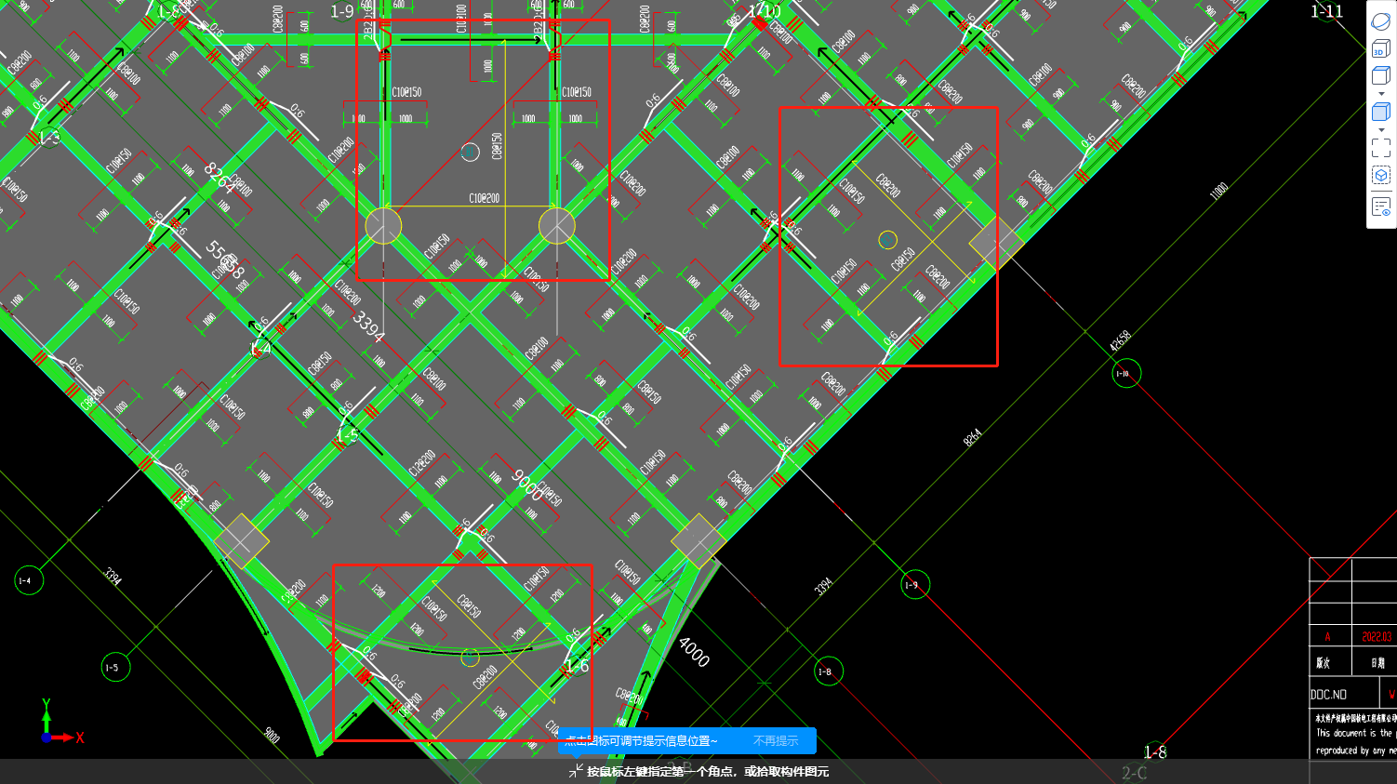
Task: Click the dimension text 4000
Action: [694, 652]
